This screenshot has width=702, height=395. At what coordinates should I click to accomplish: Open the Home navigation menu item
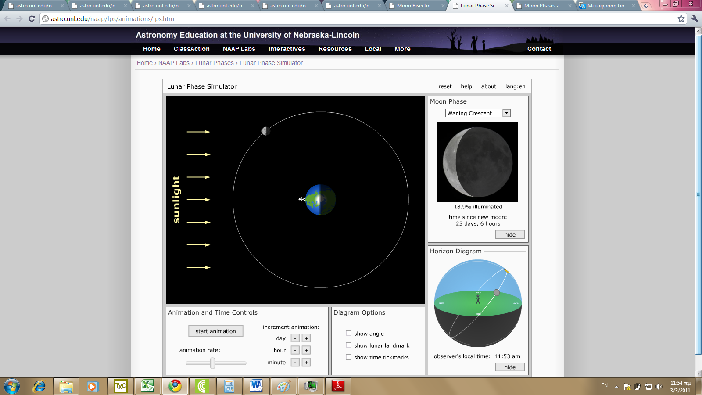[152, 49]
